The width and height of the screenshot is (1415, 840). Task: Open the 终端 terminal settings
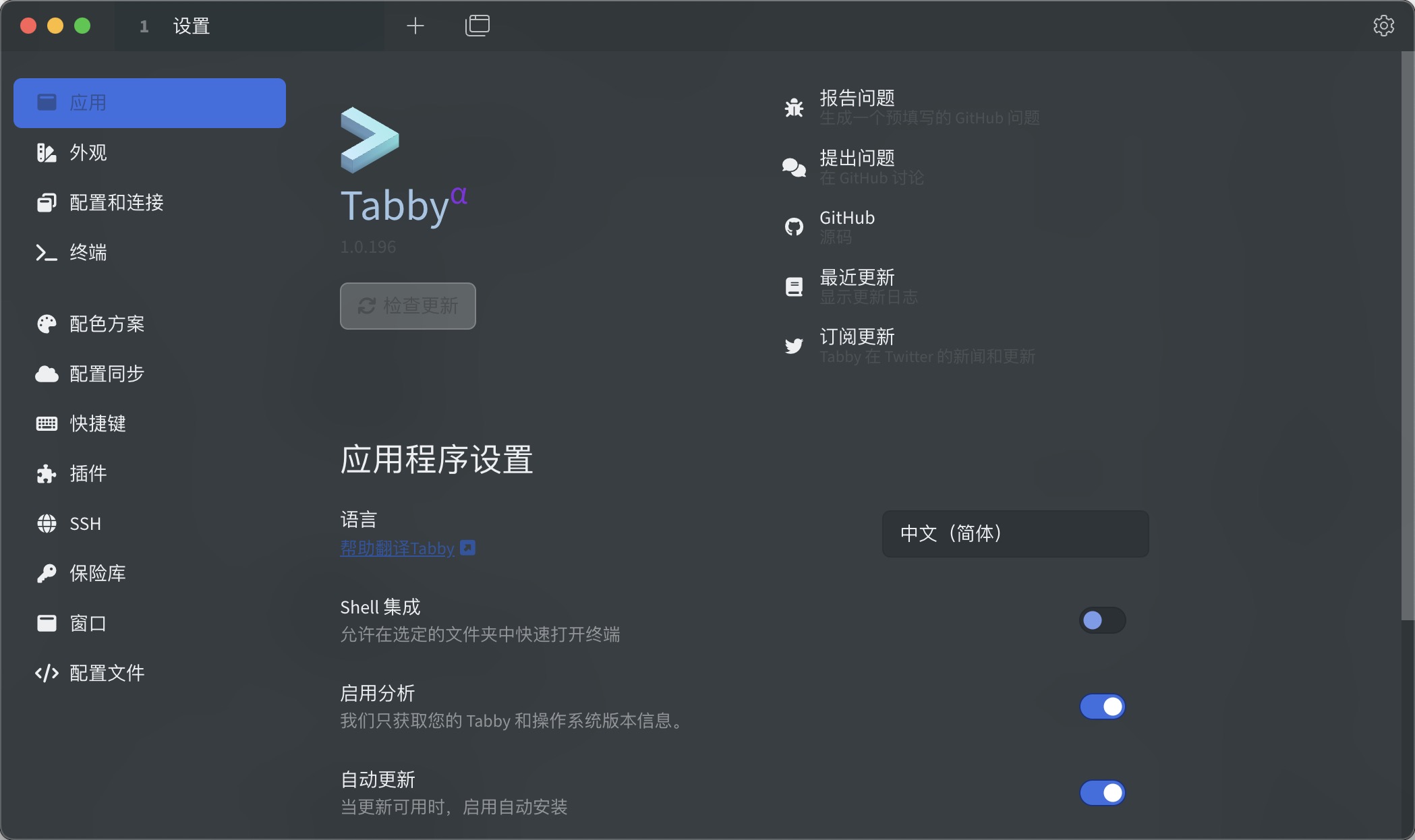(88, 253)
